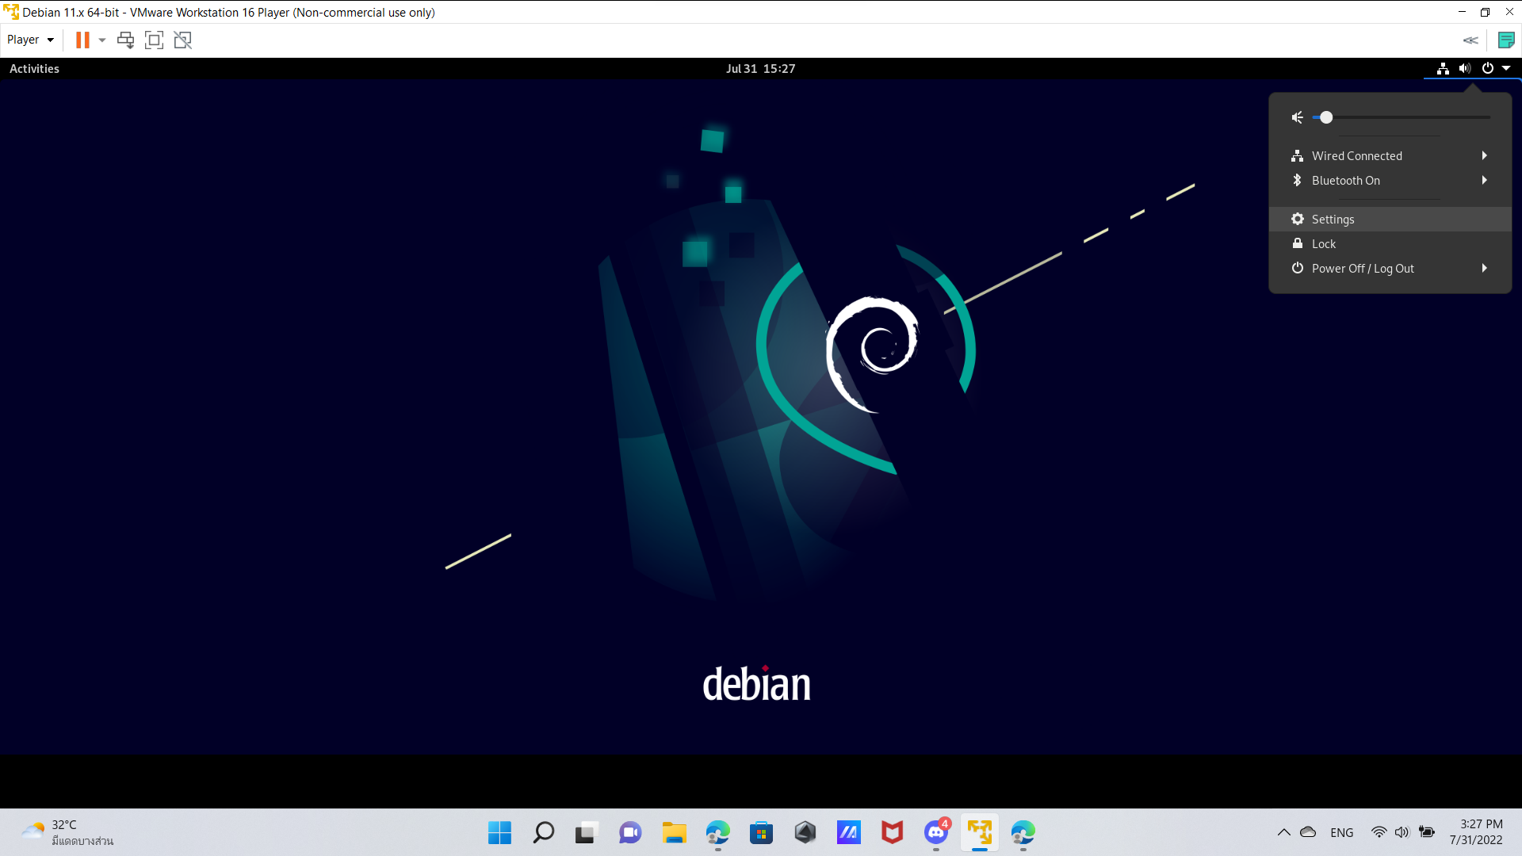Click the Settings gear icon
1522x856 pixels.
point(1298,219)
